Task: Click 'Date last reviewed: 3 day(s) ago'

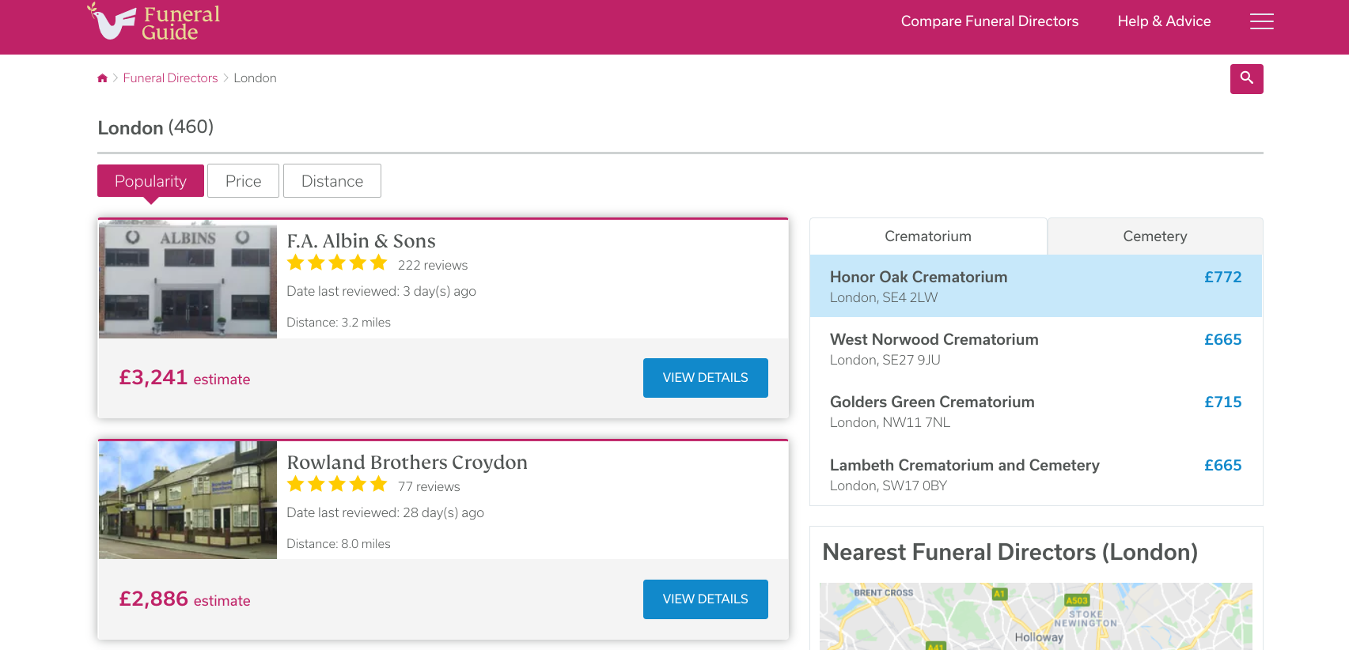Action: tap(381, 292)
